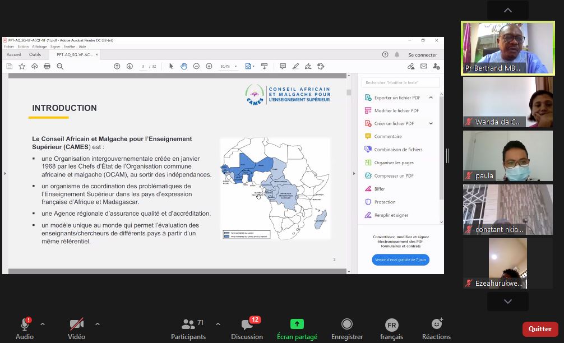Click the document vertical scrollbar thumb

tap(349, 92)
